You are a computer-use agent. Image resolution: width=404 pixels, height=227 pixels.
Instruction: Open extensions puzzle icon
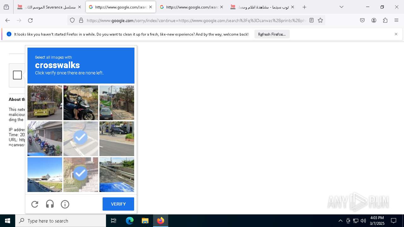pyautogui.click(x=385, y=20)
